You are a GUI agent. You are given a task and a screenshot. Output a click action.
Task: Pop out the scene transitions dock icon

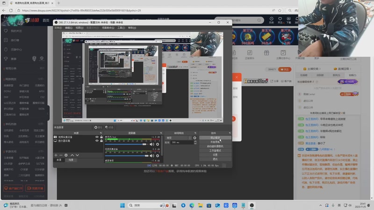(195, 133)
